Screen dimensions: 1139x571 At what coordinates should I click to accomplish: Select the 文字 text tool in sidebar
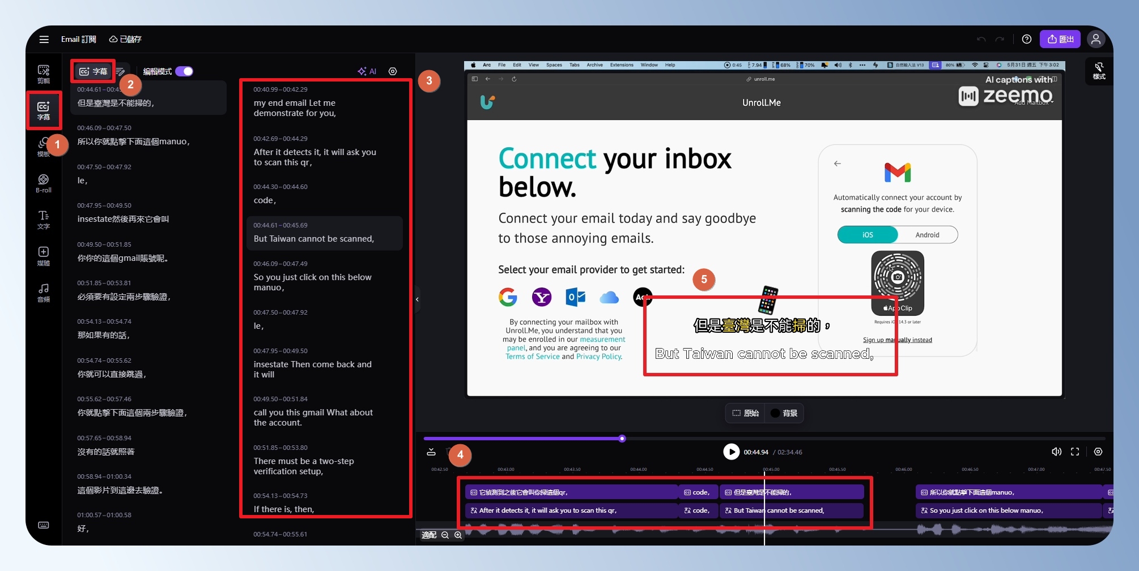click(44, 220)
